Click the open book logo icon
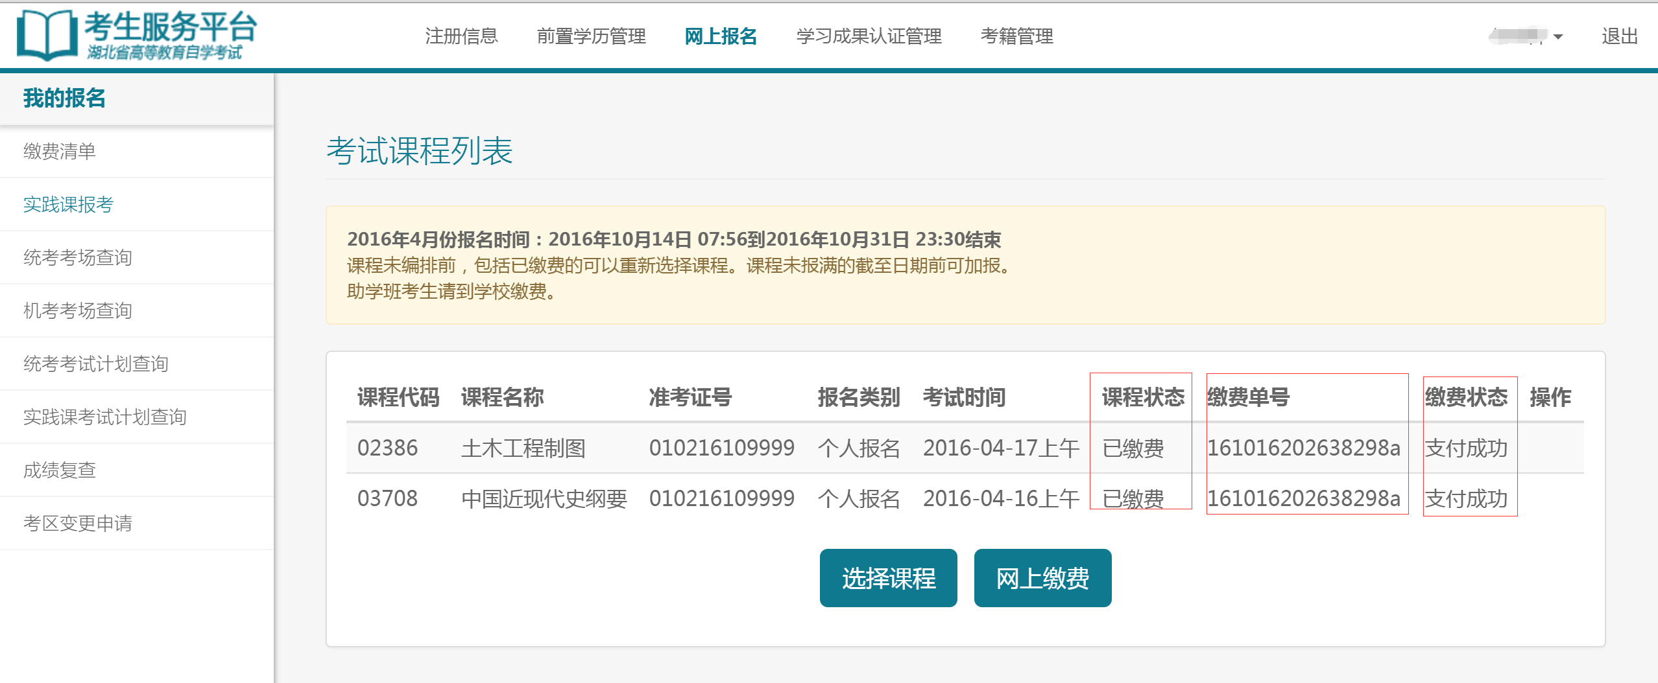The image size is (1658, 683). pos(47,36)
